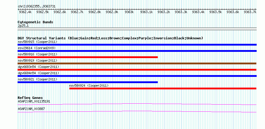Select the nsv580915 (Cooper2011) label
The height and width of the screenshot is (129, 265).
click(38, 42)
